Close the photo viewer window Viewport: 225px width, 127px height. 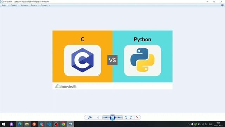click(x=221, y=1)
